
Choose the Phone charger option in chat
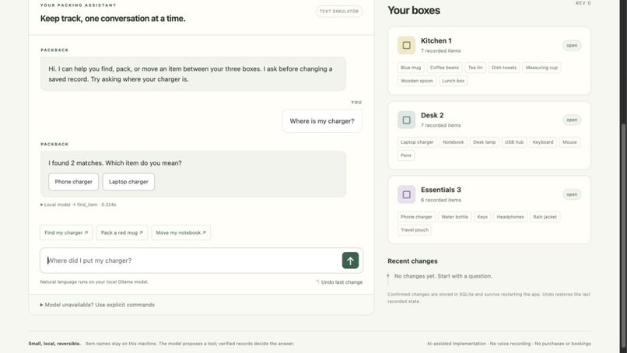pyautogui.click(x=74, y=181)
